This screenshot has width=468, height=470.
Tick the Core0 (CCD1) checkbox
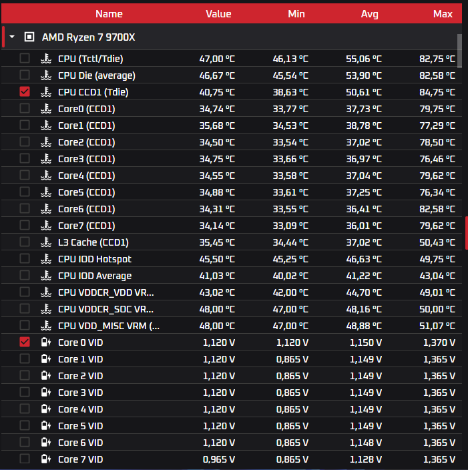(25, 108)
